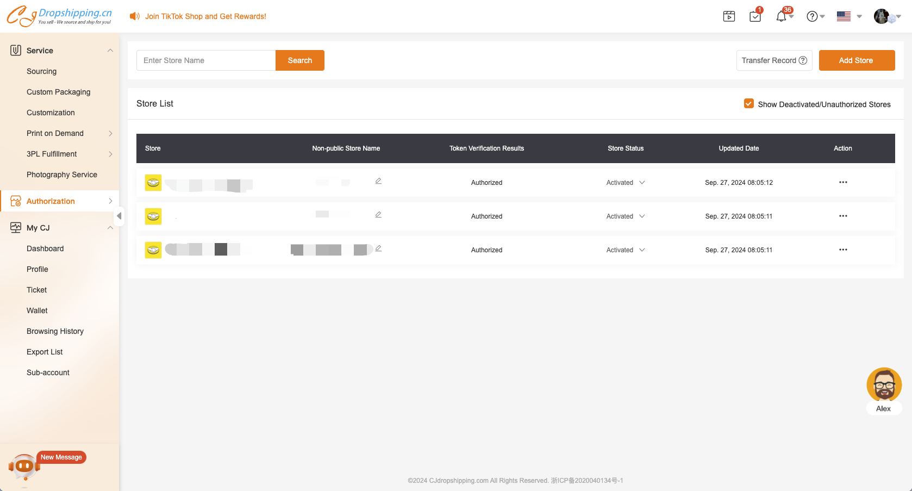The height and width of the screenshot is (491, 912).
Task: Go to Wallet in My CJ menu
Action: click(x=37, y=310)
